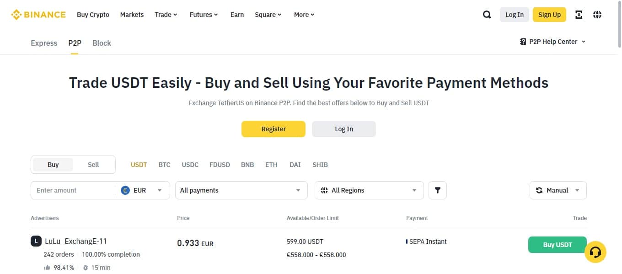Click the Enter amount input field
The height and width of the screenshot is (274, 622).
click(x=72, y=190)
